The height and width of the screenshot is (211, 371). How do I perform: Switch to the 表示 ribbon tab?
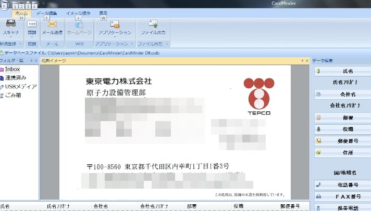pyautogui.click(x=103, y=14)
